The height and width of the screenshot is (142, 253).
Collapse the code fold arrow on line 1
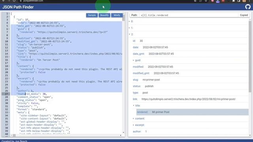(x=9, y=13)
